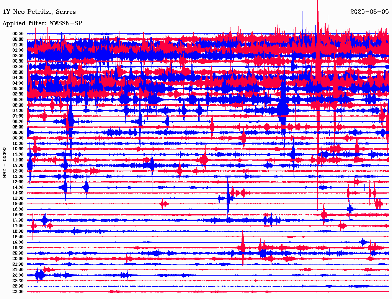Select the 14:30 time label
392x299 pixels.
point(18,193)
